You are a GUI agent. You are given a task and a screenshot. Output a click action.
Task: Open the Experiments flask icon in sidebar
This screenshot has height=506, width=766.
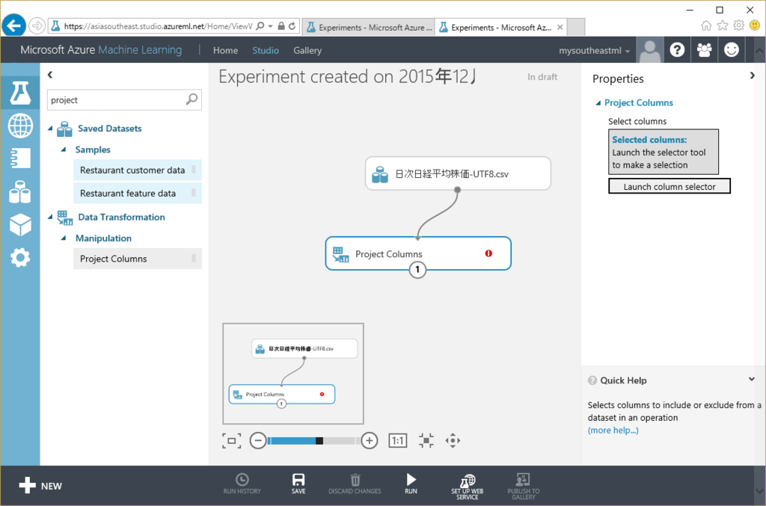pos(20,93)
